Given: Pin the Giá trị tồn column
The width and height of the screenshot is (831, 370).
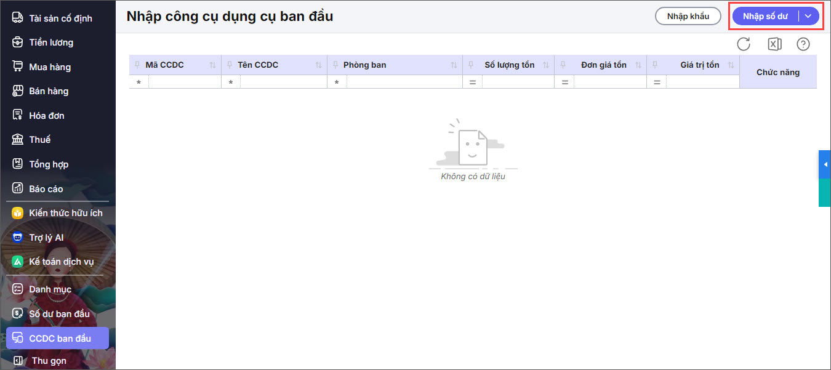Looking at the screenshot, I should (x=655, y=65).
